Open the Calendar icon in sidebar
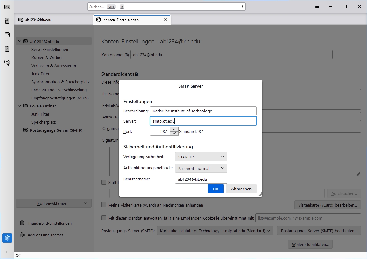This screenshot has width=367, height=259. click(7, 35)
